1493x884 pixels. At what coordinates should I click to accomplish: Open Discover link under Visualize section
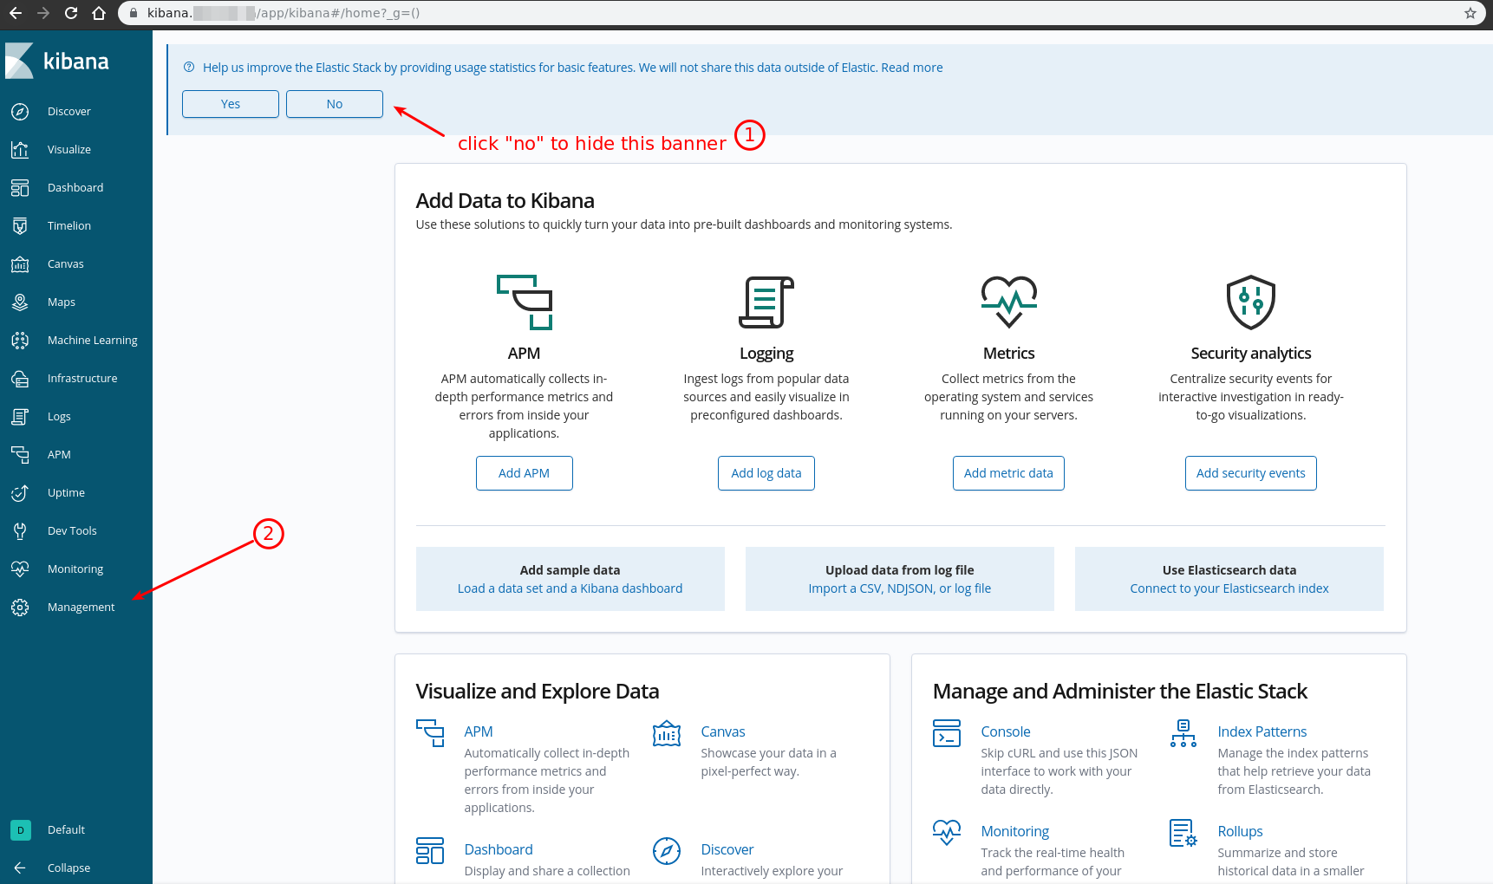click(x=727, y=850)
